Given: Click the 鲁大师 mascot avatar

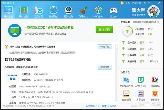Looking at the screenshot, I should 153,11.
